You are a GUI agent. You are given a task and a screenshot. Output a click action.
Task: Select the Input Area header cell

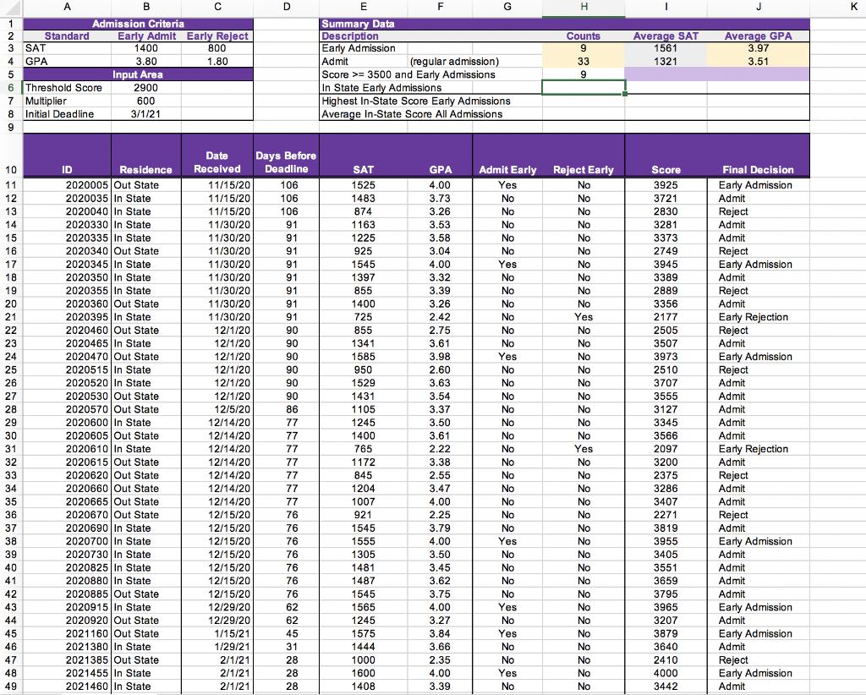pyautogui.click(x=138, y=74)
